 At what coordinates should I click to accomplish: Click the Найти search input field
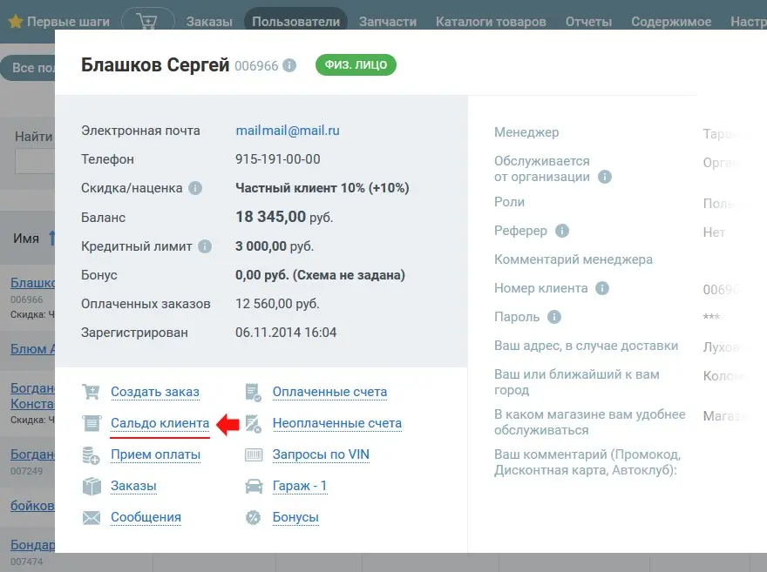(31, 161)
